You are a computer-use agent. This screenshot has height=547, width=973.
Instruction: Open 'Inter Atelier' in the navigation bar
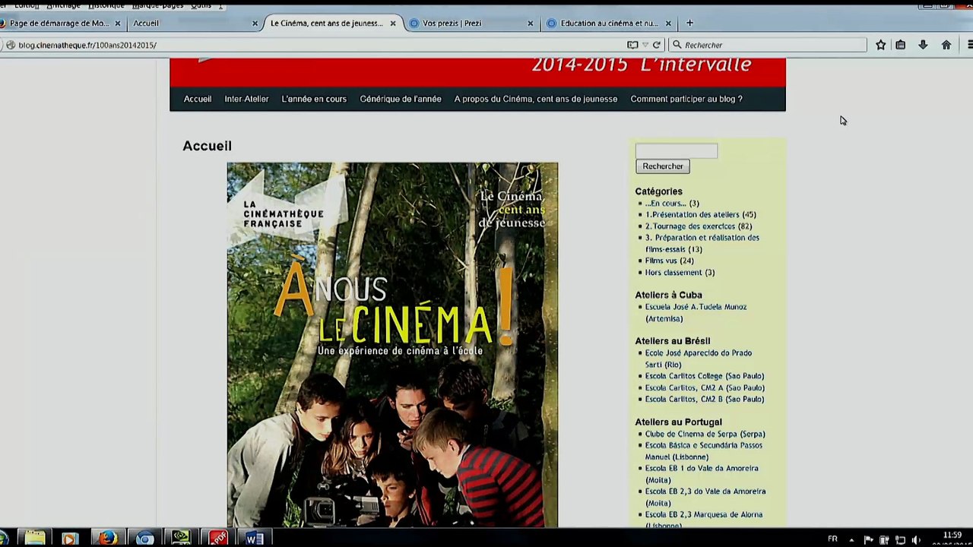coord(246,99)
